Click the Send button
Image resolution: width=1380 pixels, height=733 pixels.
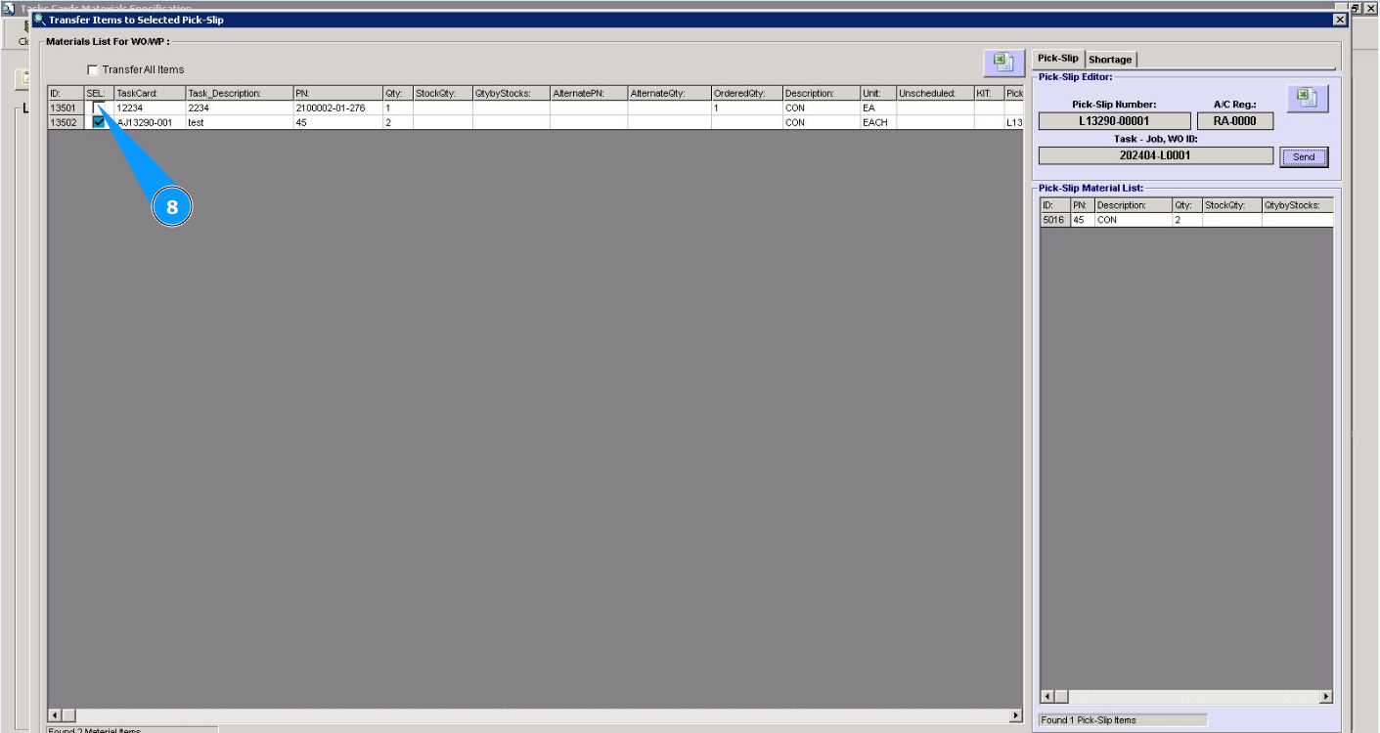coord(1304,157)
